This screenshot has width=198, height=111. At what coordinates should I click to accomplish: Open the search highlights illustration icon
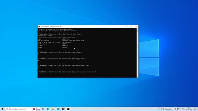tap(36, 109)
